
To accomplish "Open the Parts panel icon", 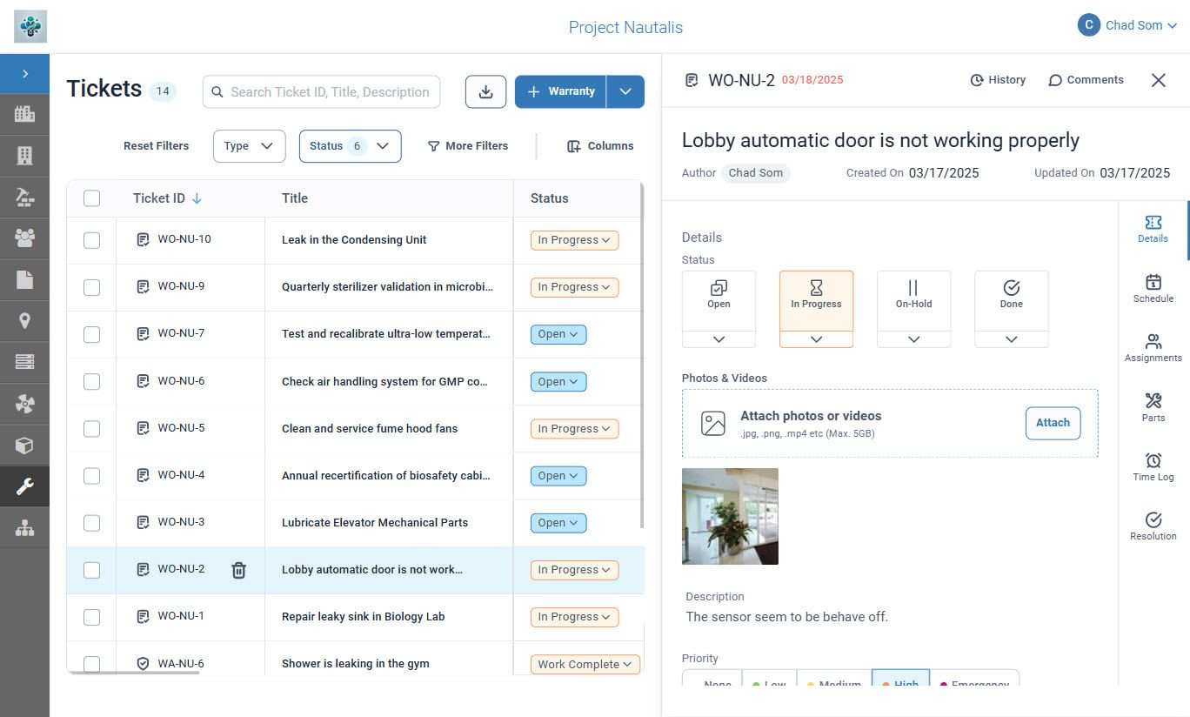I will tap(1153, 407).
